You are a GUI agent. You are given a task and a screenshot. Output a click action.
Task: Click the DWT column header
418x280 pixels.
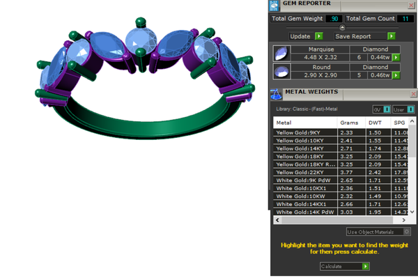coord(378,123)
